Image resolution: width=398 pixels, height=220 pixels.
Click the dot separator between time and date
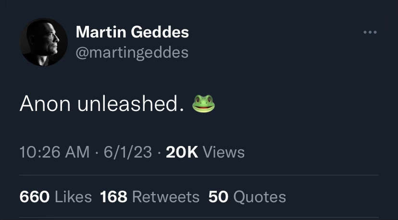97,153
